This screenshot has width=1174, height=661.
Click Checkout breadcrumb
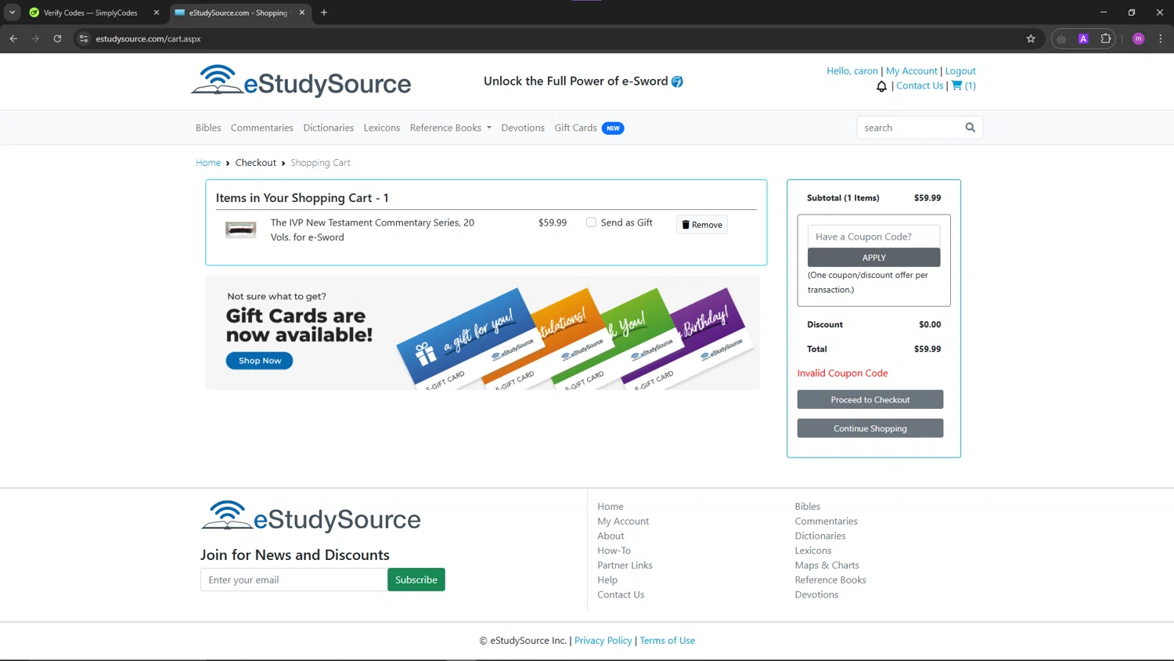tap(256, 163)
